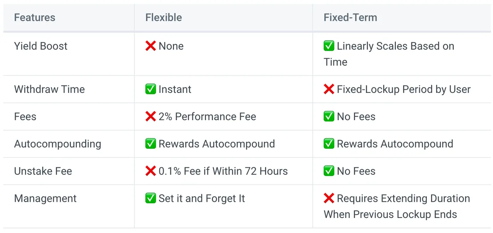Select the Fixed-Term column header
Screen dimensions: 493x233
click(350, 18)
